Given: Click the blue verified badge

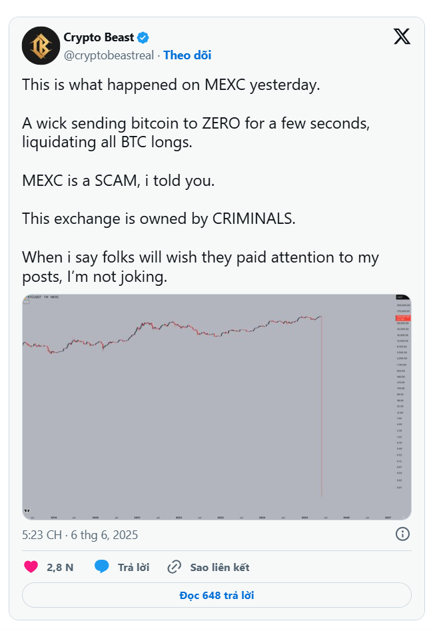Looking at the screenshot, I should [x=143, y=37].
